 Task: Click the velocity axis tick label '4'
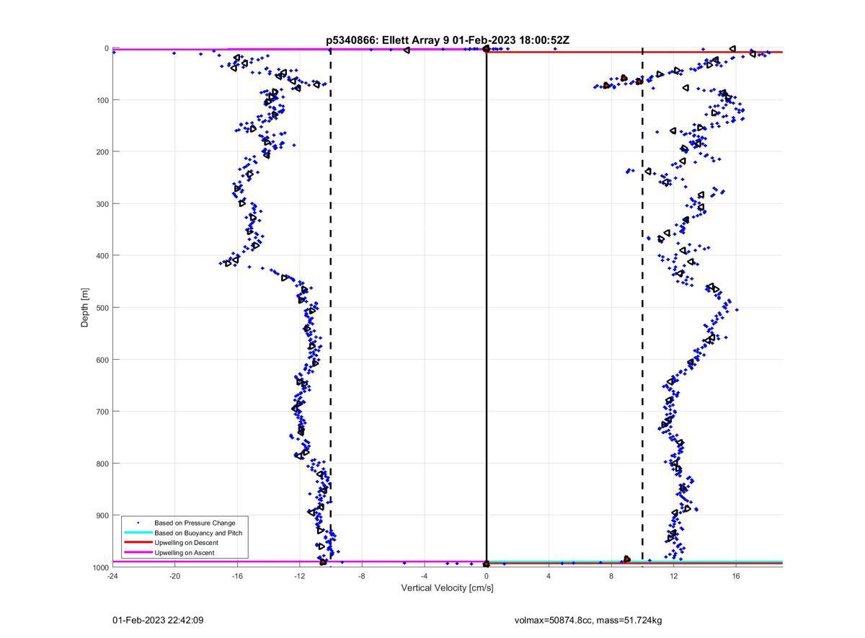tap(549, 576)
